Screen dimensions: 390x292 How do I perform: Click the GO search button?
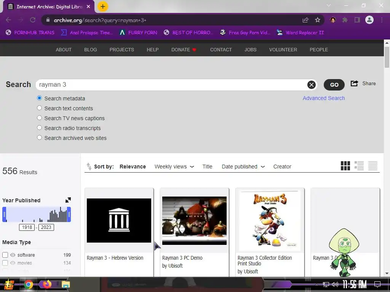click(334, 85)
